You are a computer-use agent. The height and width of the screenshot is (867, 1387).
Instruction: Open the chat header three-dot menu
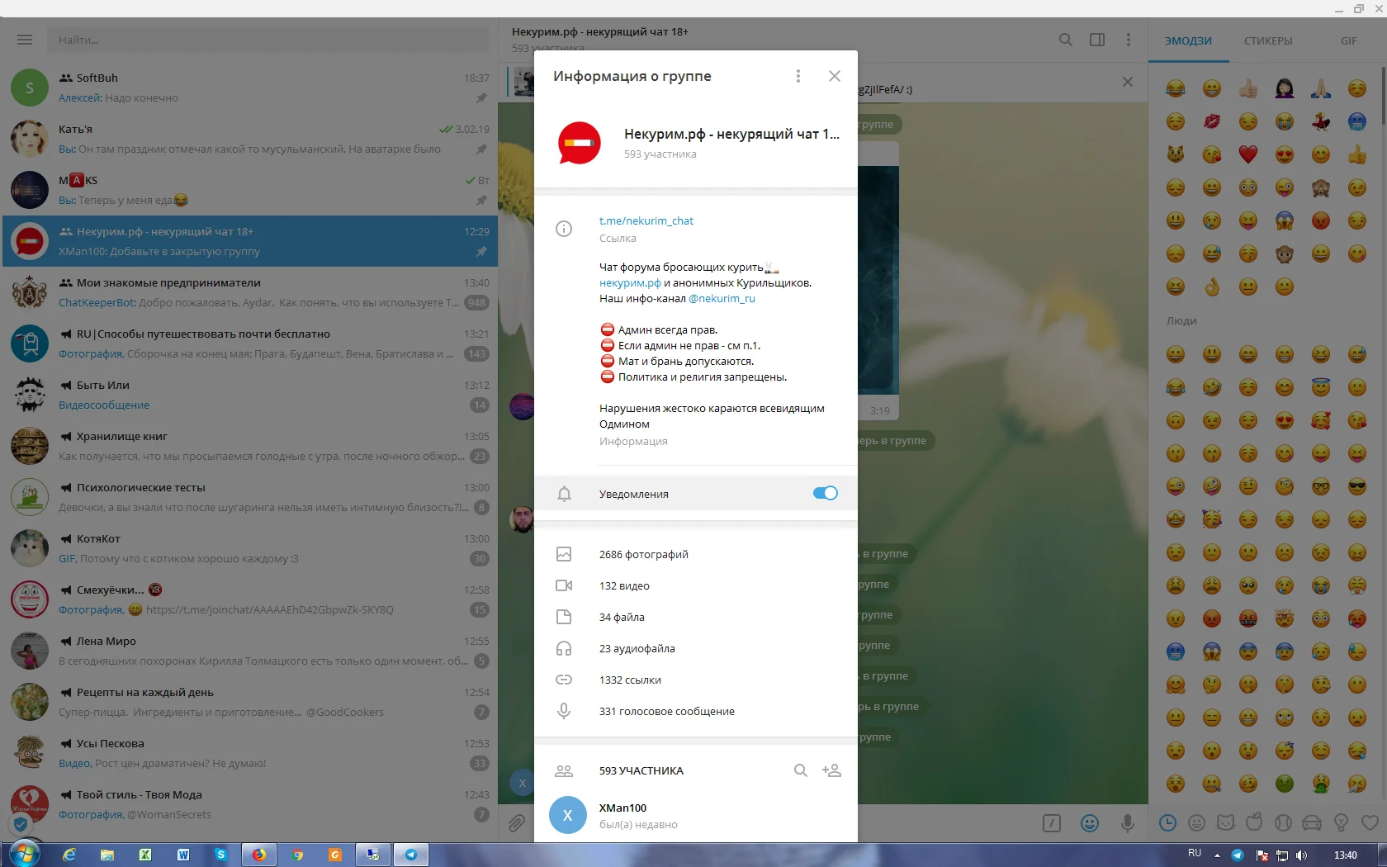pos(1129,40)
